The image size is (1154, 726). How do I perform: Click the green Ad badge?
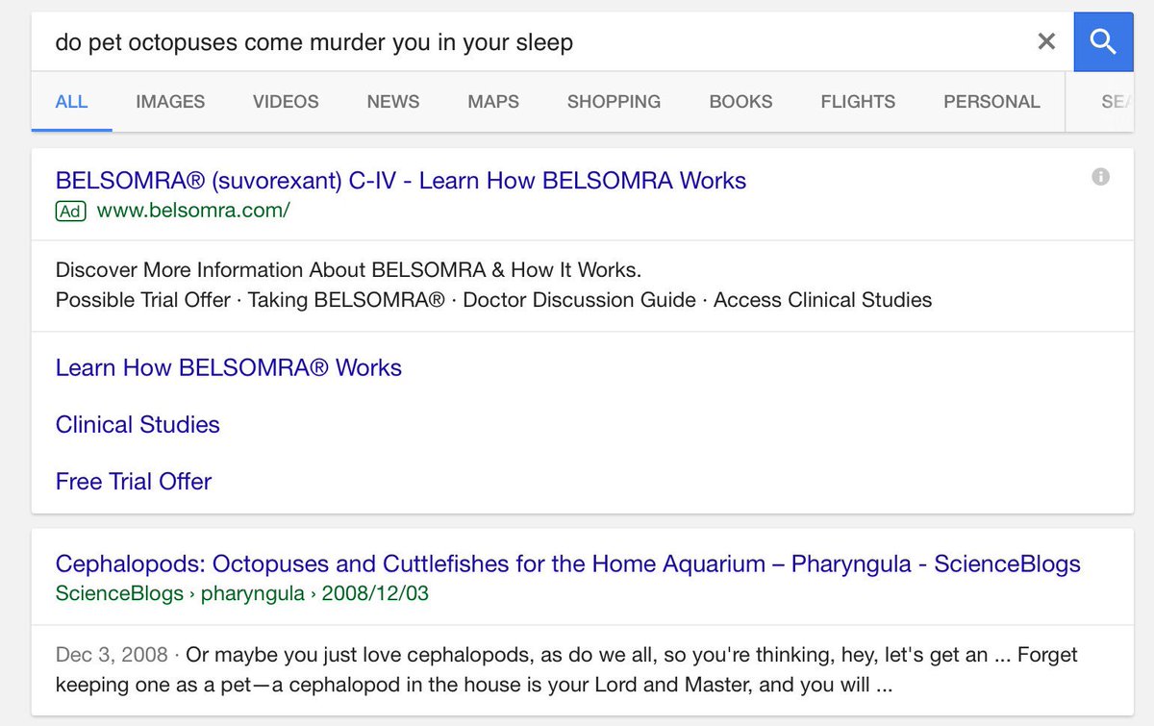tap(70, 210)
